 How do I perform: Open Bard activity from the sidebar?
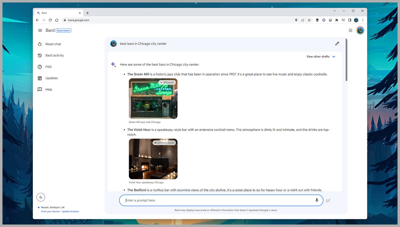(54, 55)
